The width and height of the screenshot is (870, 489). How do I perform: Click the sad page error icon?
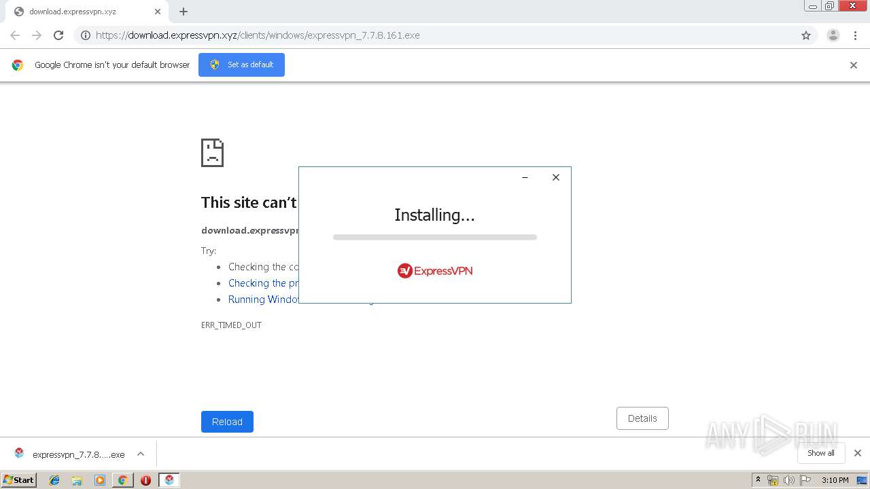[x=212, y=153]
